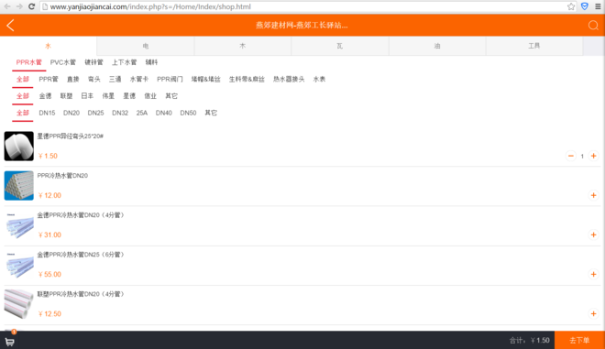Image resolution: width=605 pixels, height=349 pixels.
Task: Select 镀锌管 subcategory
Action: (x=93, y=62)
